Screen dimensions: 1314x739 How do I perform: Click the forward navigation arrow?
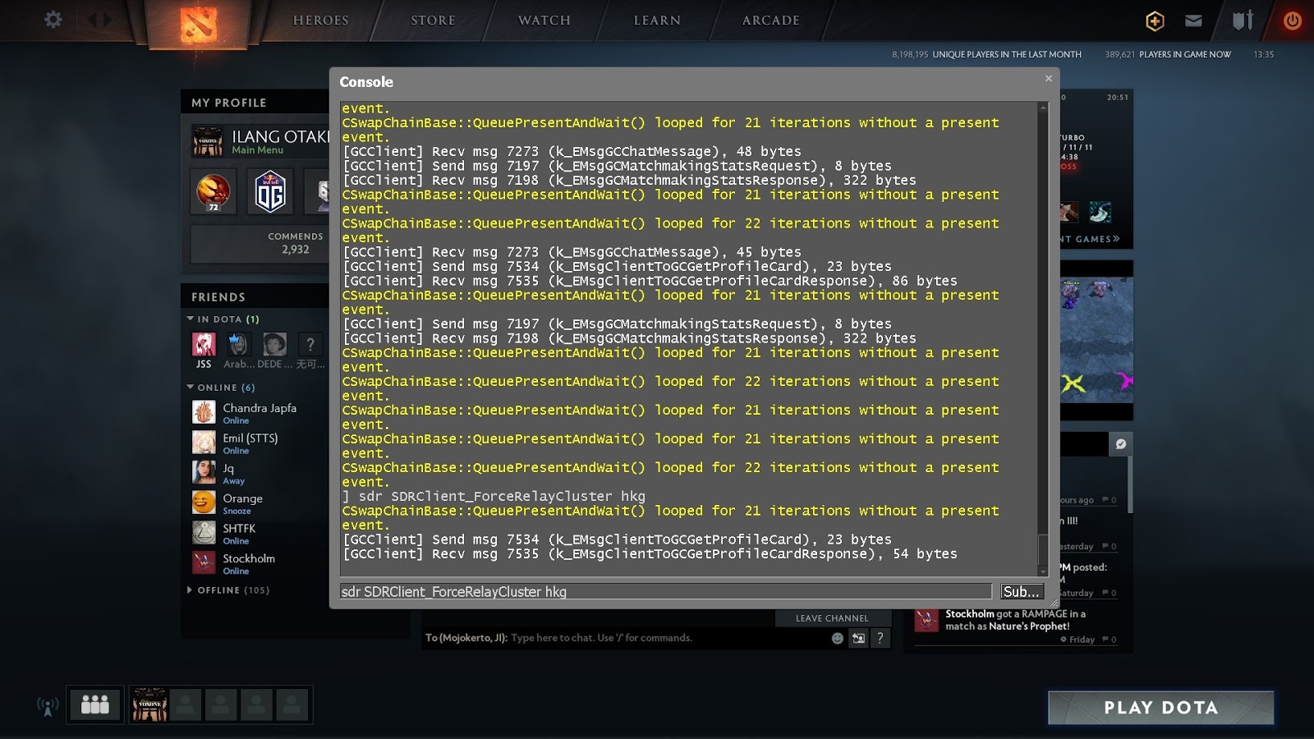coord(108,20)
